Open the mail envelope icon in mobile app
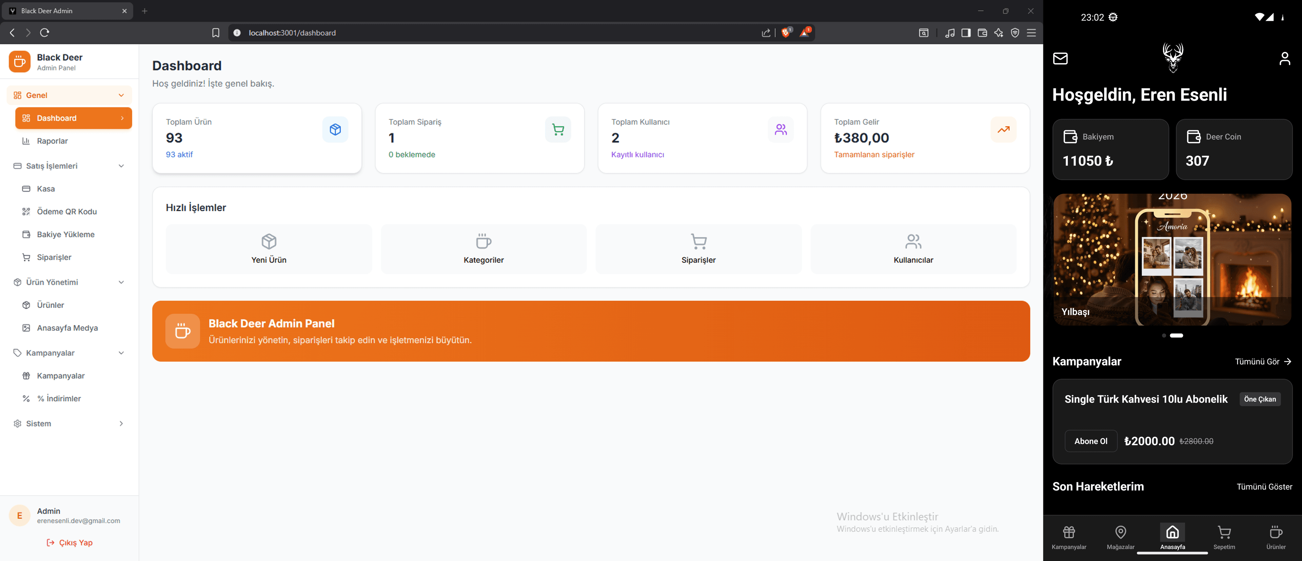Screen dimensions: 1302x561 tap(1060, 59)
